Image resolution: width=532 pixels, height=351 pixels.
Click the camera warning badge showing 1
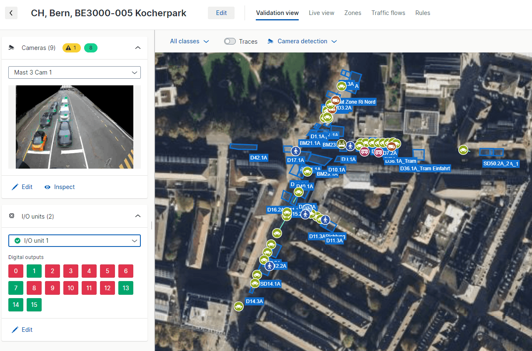71,48
